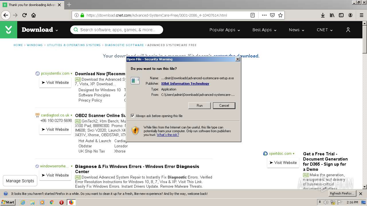Image resolution: width=367 pixels, height=206 pixels.
Task: Click the Privacy Policy ad link
Action: 90,100
